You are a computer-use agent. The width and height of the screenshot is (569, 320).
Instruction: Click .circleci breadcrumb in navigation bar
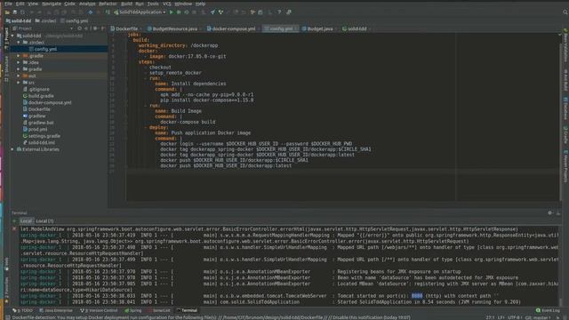(x=45, y=20)
